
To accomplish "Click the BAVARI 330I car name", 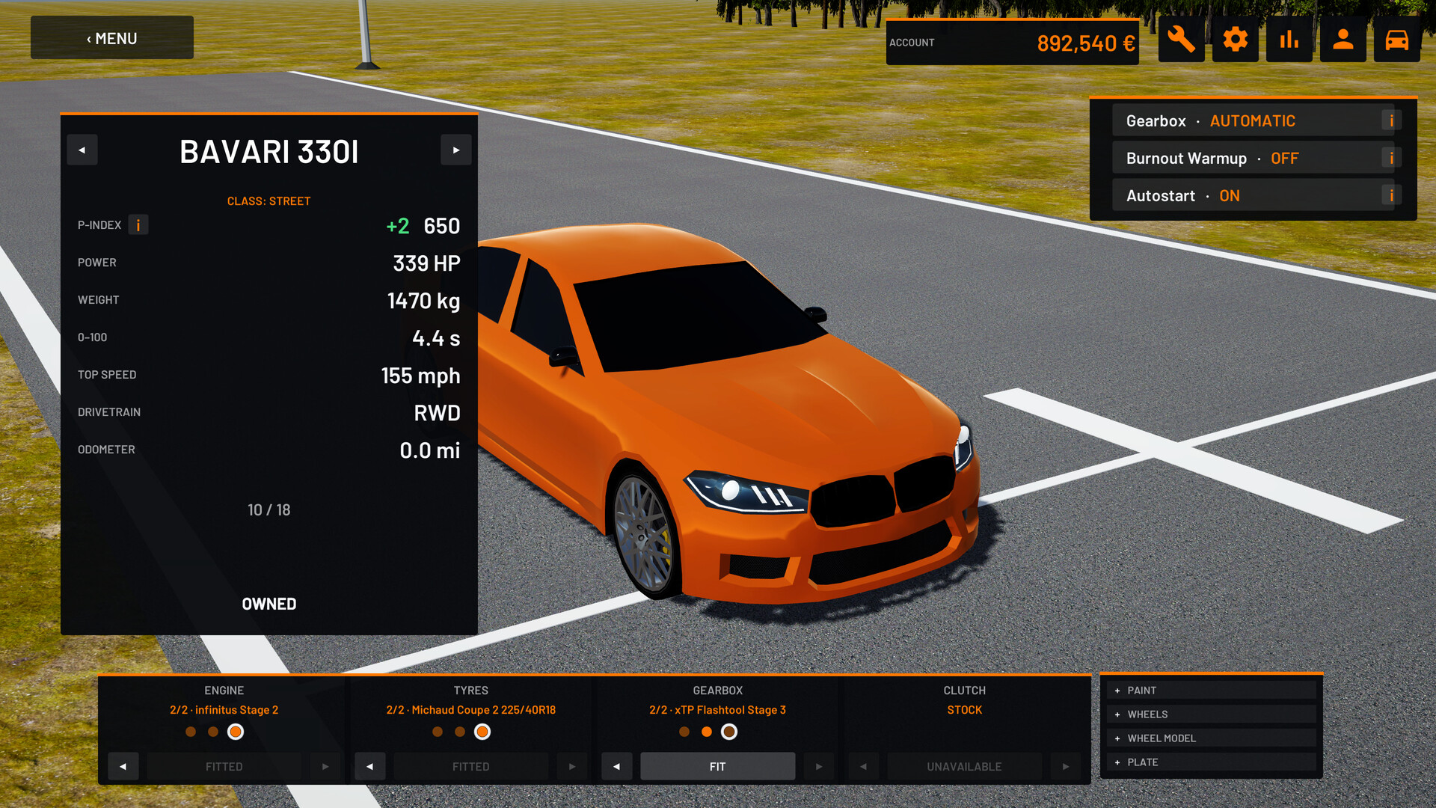I will pos(269,152).
